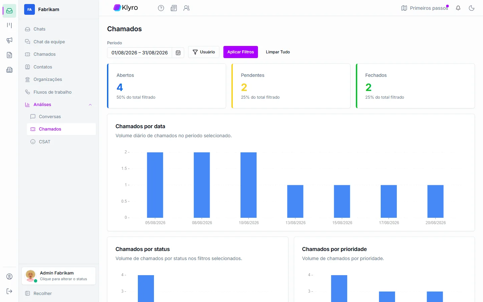The image size is (483, 302).
Task: Click the Klyro logo
Action: (x=126, y=8)
